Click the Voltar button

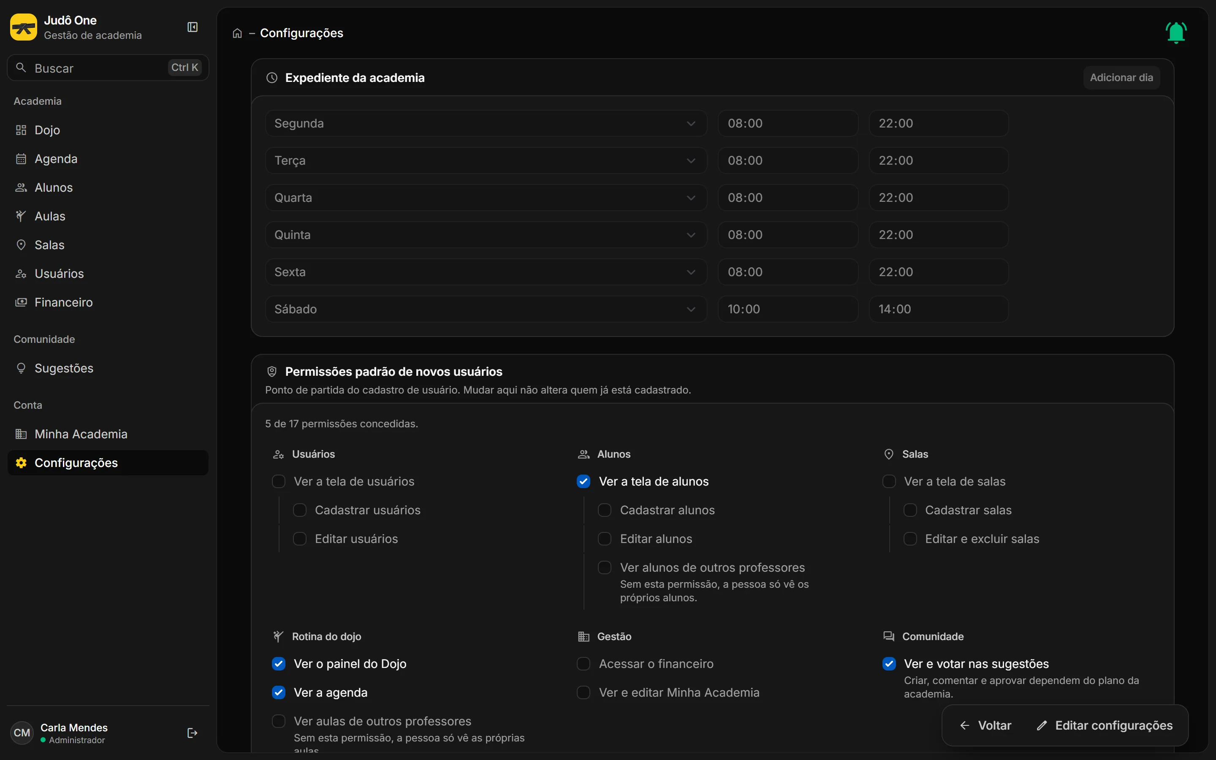point(985,725)
